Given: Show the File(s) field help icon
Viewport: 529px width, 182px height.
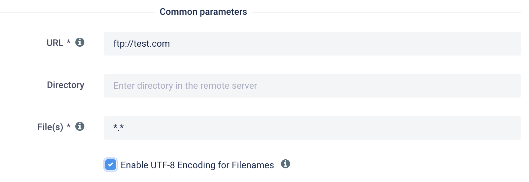Looking at the screenshot, I should pyautogui.click(x=80, y=126).
